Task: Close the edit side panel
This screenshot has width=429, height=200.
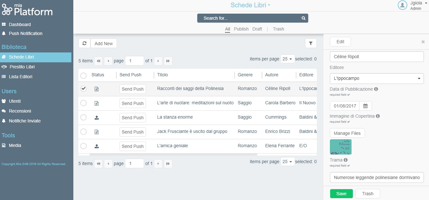Action: [423, 42]
